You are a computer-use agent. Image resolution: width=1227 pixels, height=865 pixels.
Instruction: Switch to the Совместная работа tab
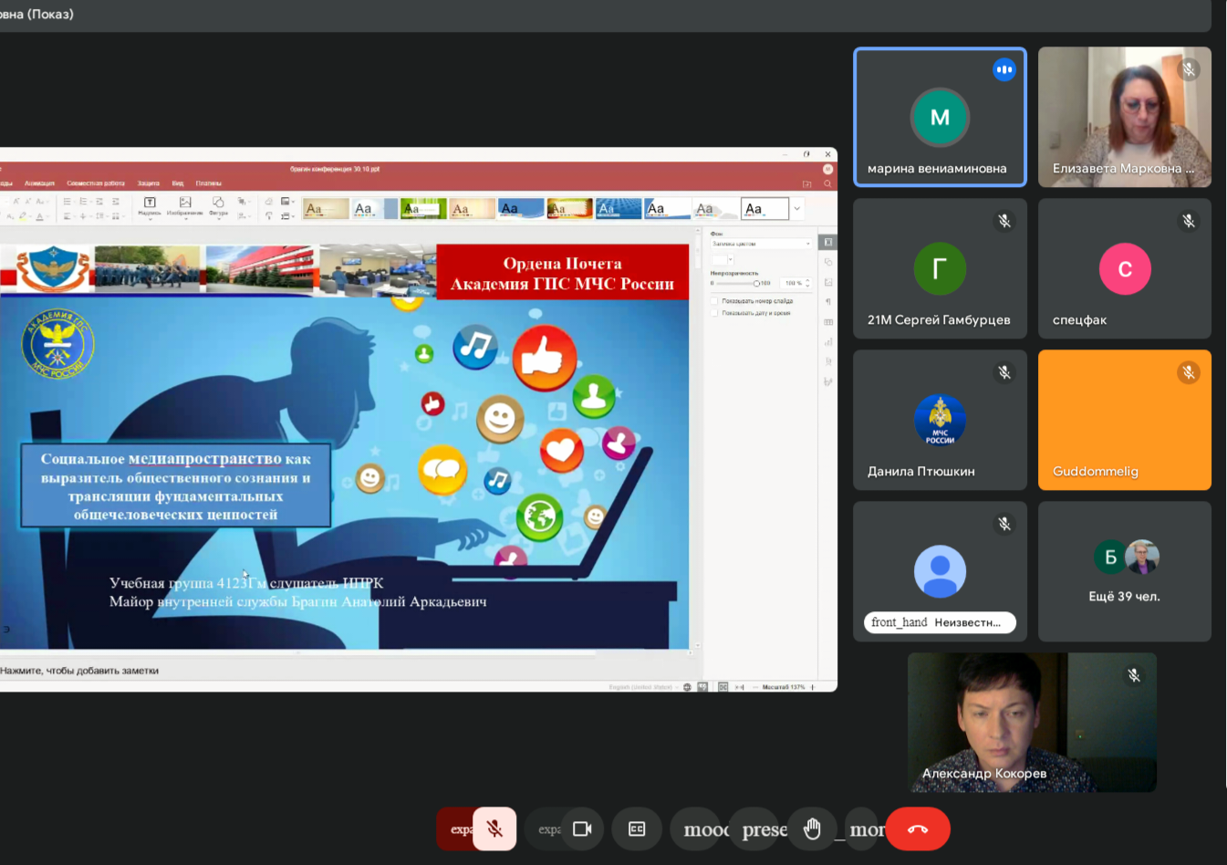click(96, 183)
